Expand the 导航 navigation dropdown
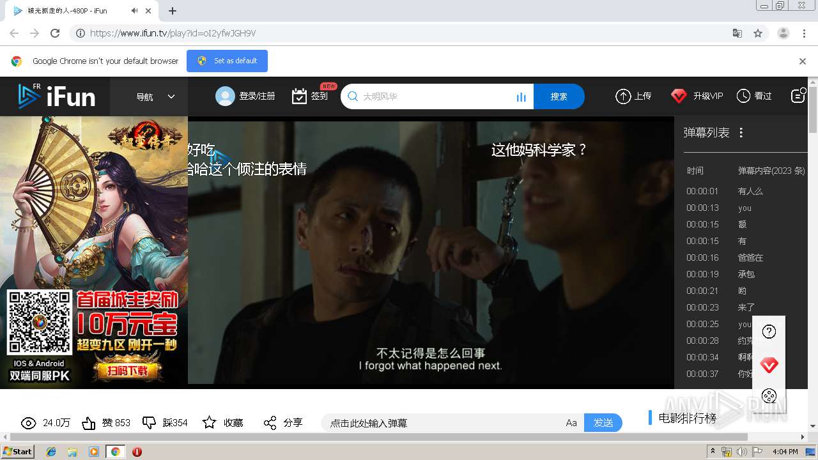The height and width of the screenshot is (460, 818). coord(155,96)
